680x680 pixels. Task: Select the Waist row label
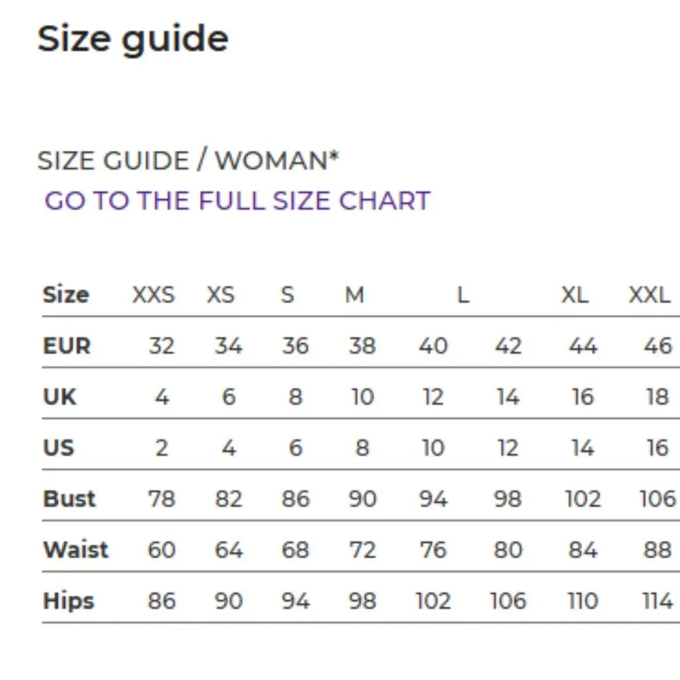(75, 549)
